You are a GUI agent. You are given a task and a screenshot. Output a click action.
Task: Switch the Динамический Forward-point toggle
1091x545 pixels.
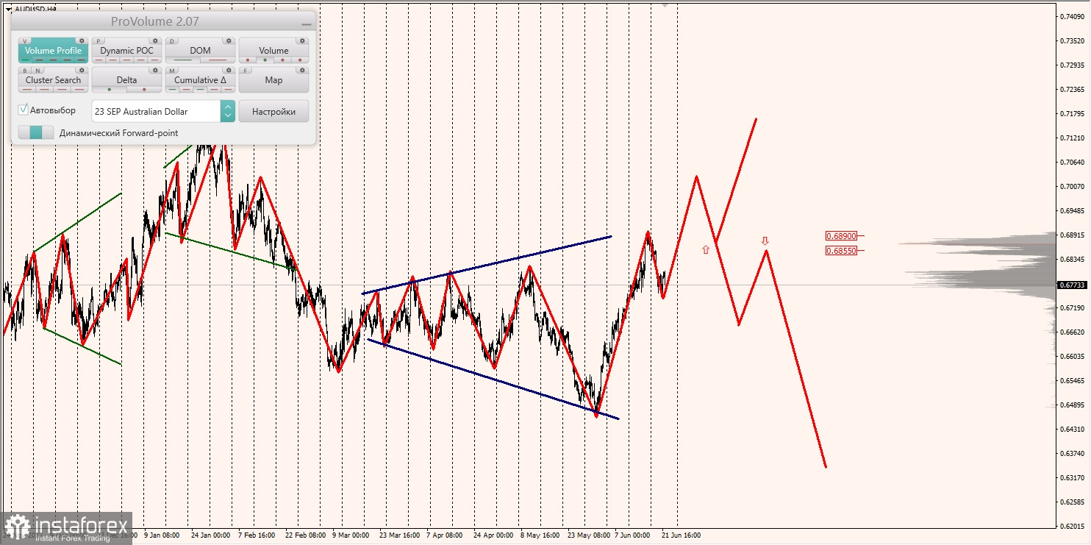pyautogui.click(x=36, y=132)
